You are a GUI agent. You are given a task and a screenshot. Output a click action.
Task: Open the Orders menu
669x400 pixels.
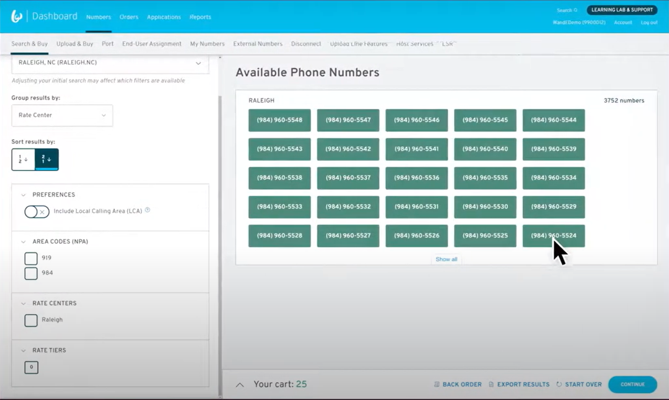(129, 17)
